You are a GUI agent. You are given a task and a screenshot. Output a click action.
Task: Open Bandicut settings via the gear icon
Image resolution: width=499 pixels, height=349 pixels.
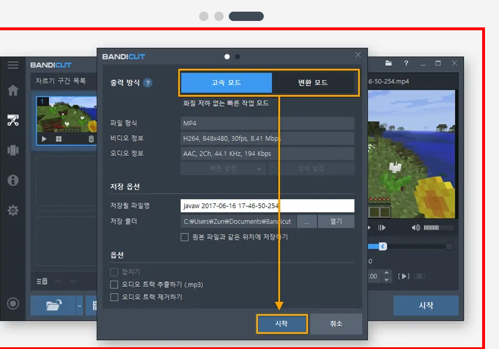pyautogui.click(x=13, y=210)
